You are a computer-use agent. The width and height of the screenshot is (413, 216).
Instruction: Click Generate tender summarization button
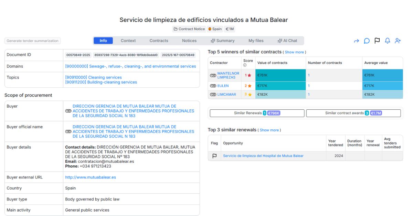tap(33, 41)
